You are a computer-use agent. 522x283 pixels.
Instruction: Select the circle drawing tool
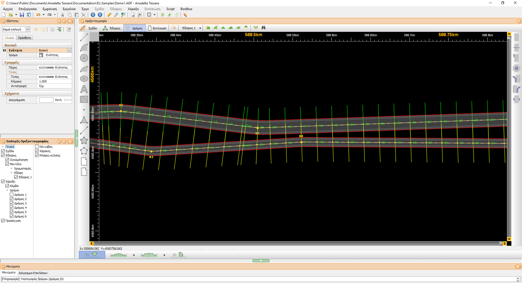[84, 58]
